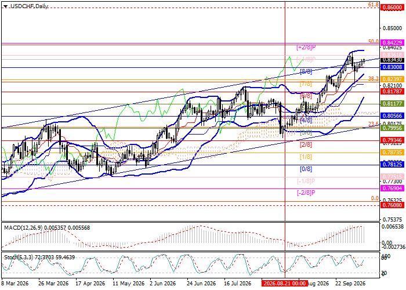Click the red 2026.08.21 00:00 time marker

click(x=285, y=283)
